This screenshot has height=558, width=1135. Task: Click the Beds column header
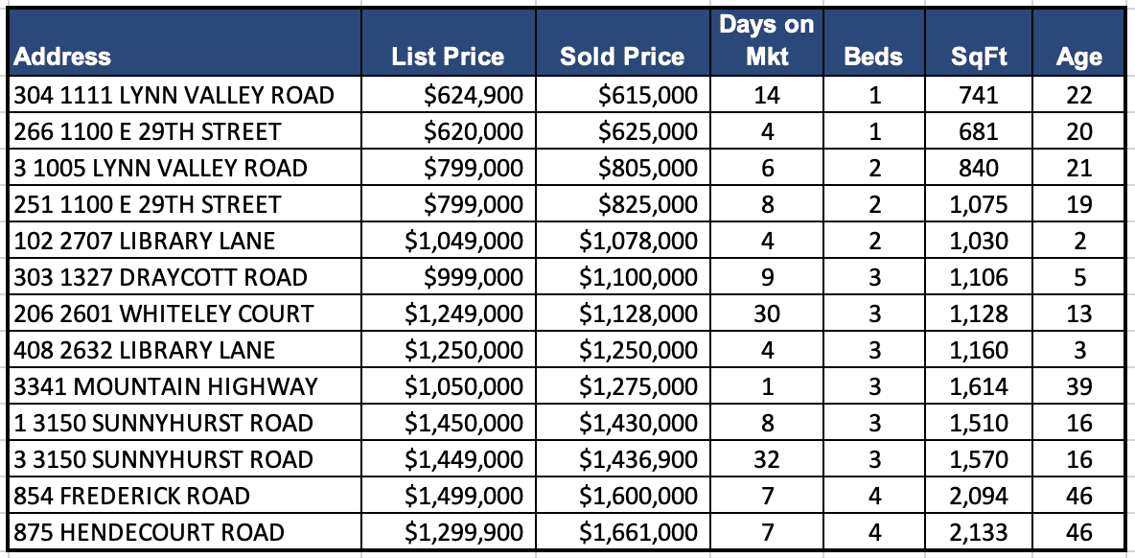(873, 57)
